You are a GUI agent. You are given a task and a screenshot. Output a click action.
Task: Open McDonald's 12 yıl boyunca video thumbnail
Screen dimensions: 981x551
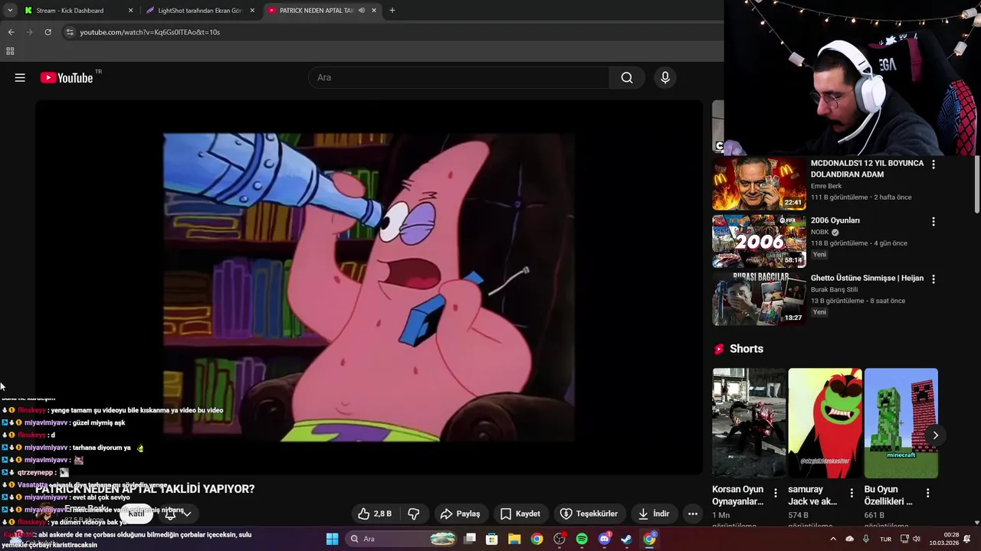point(759,184)
